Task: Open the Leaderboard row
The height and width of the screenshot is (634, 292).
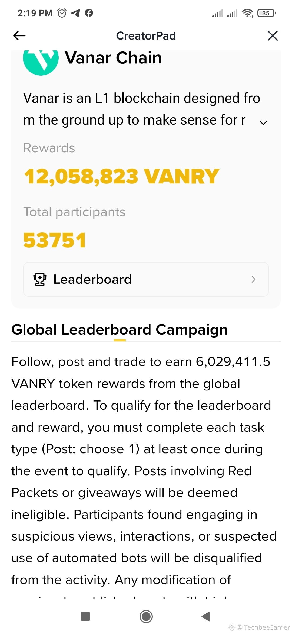Action: click(146, 279)
